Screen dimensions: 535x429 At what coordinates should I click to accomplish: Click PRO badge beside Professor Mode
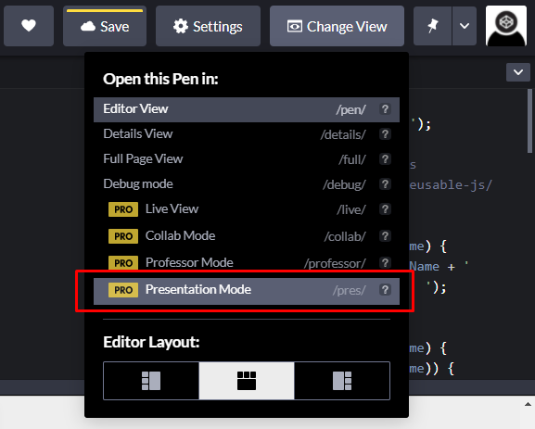pos(123,263)
